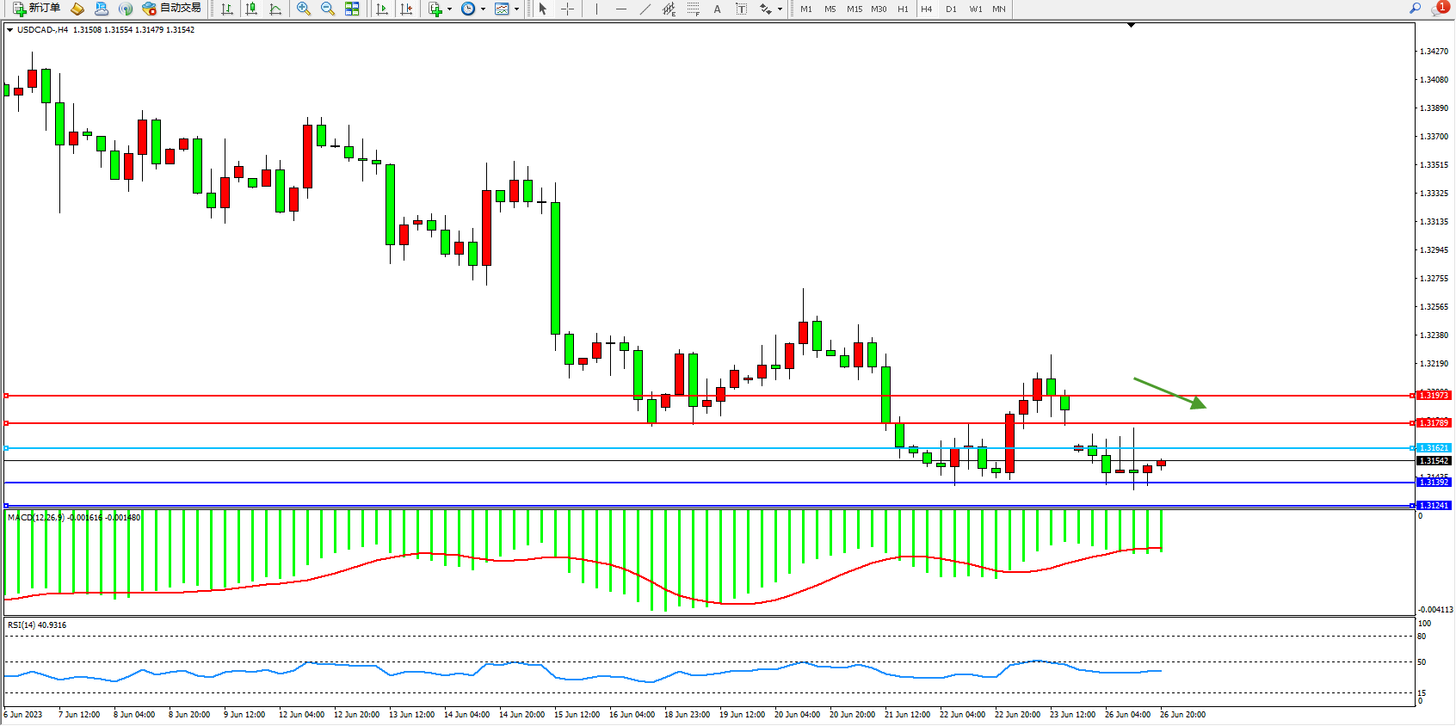Select the crosshair tool
Image resolution: width=1456 pixels, height=726 pixels.
(568, 9)
